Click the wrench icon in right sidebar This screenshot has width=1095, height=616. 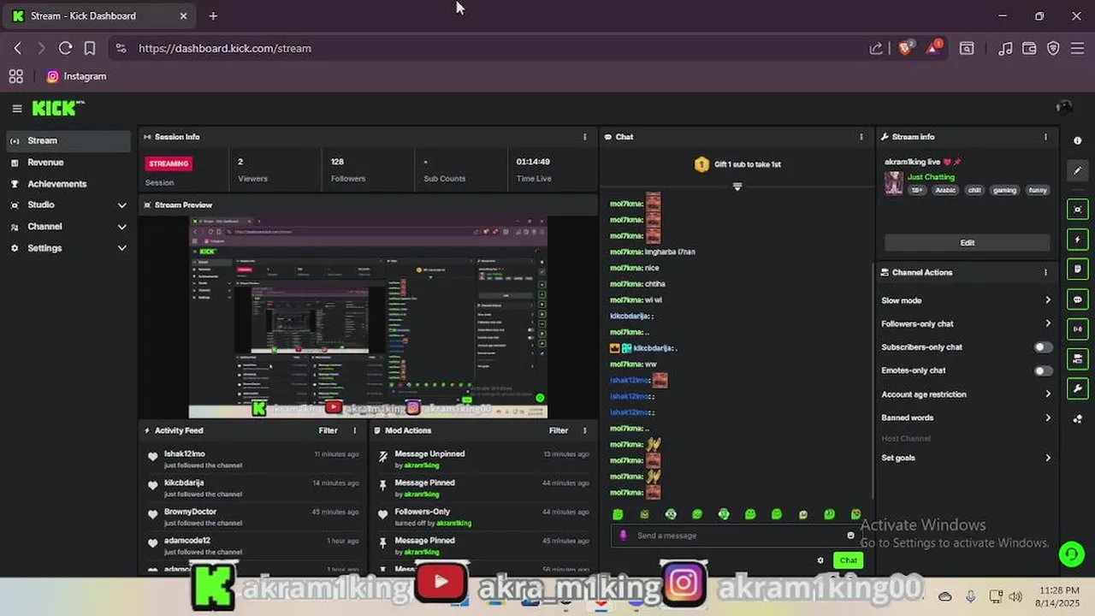pos(1077,388)
